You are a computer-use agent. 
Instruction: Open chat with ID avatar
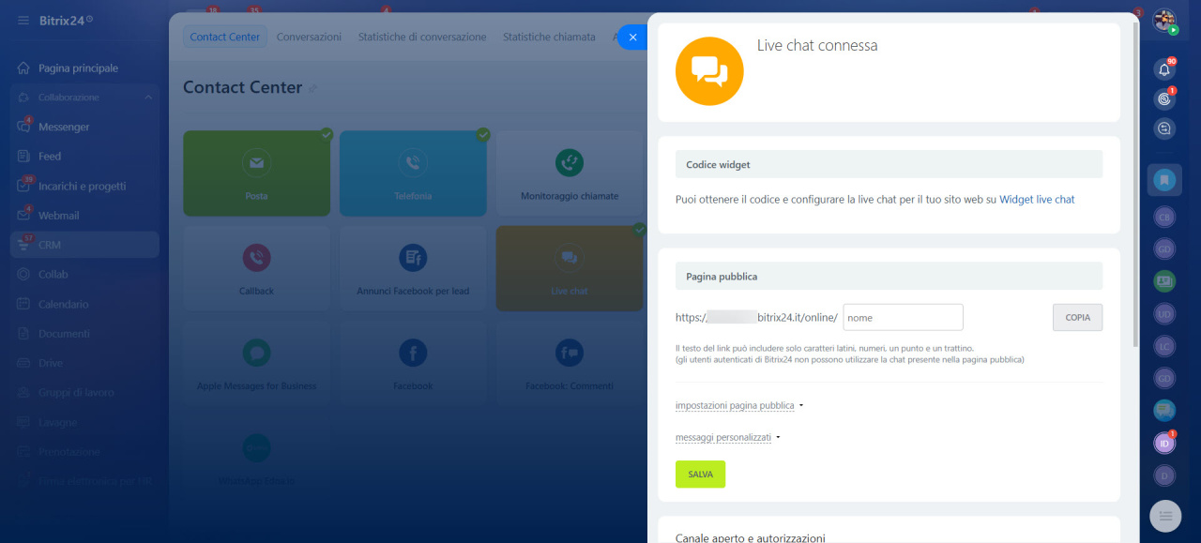pyautogui.click(x=1164, y=443)
